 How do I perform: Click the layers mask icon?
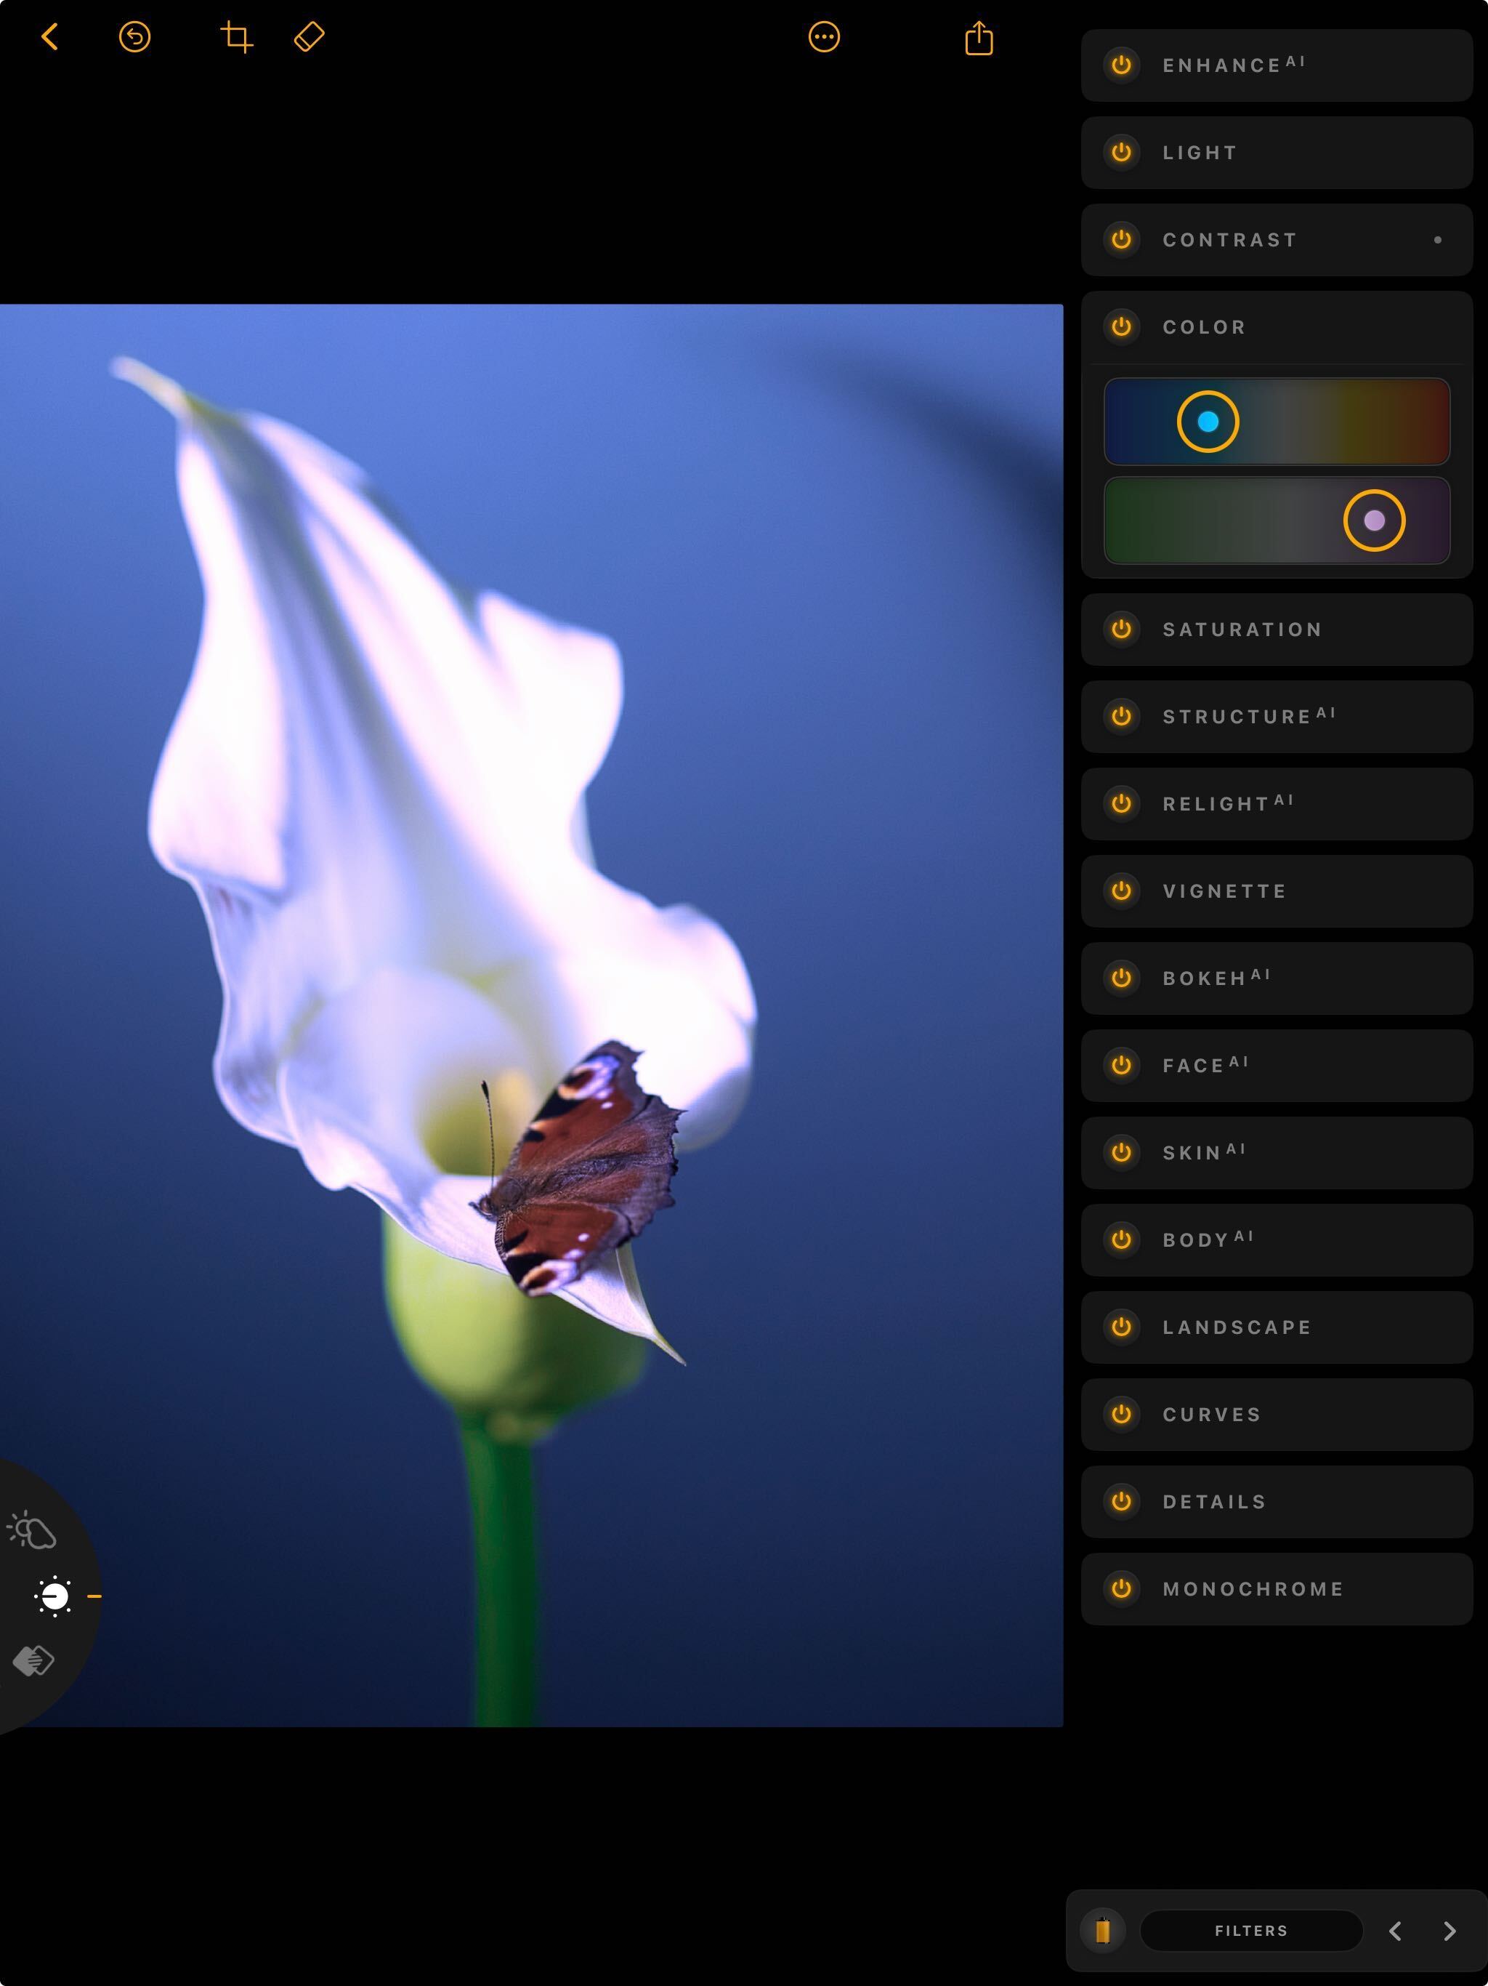click(x=34, y=1661)
